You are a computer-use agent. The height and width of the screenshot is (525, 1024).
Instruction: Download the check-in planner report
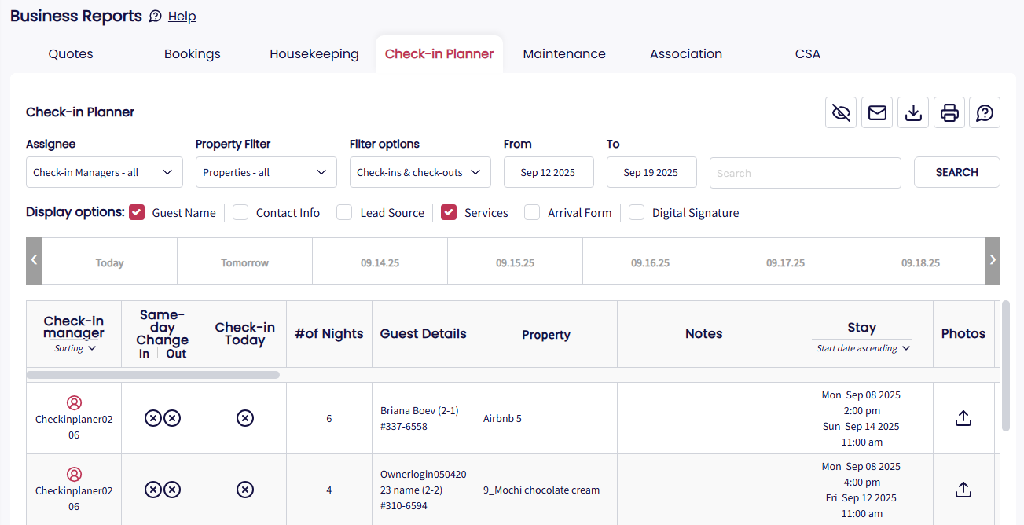pos(913,112)
